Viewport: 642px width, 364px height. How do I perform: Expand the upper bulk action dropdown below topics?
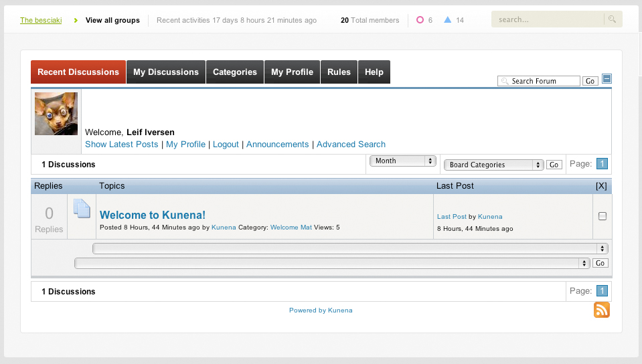[x=350, y=249]
